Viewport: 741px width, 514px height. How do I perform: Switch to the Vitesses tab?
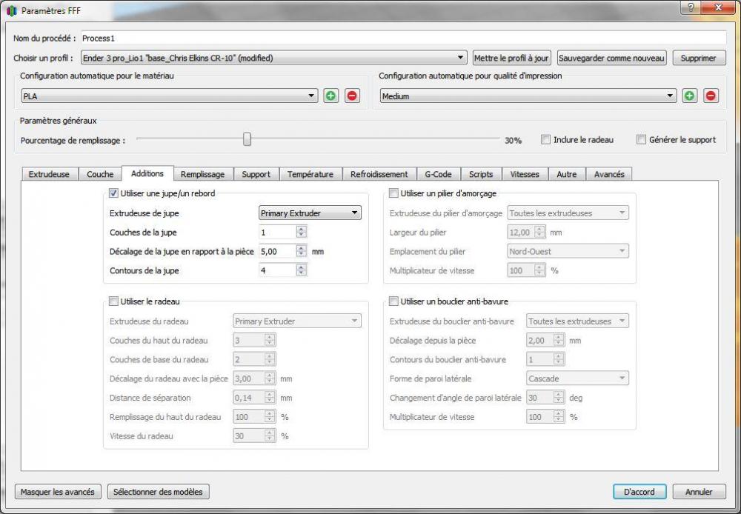coord(525,174)
